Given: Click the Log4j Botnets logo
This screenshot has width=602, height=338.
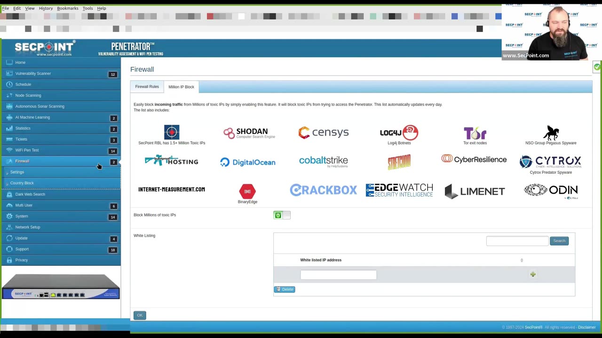Looking at the screenshot, I should pyautogui.click(x=399, y=132).
